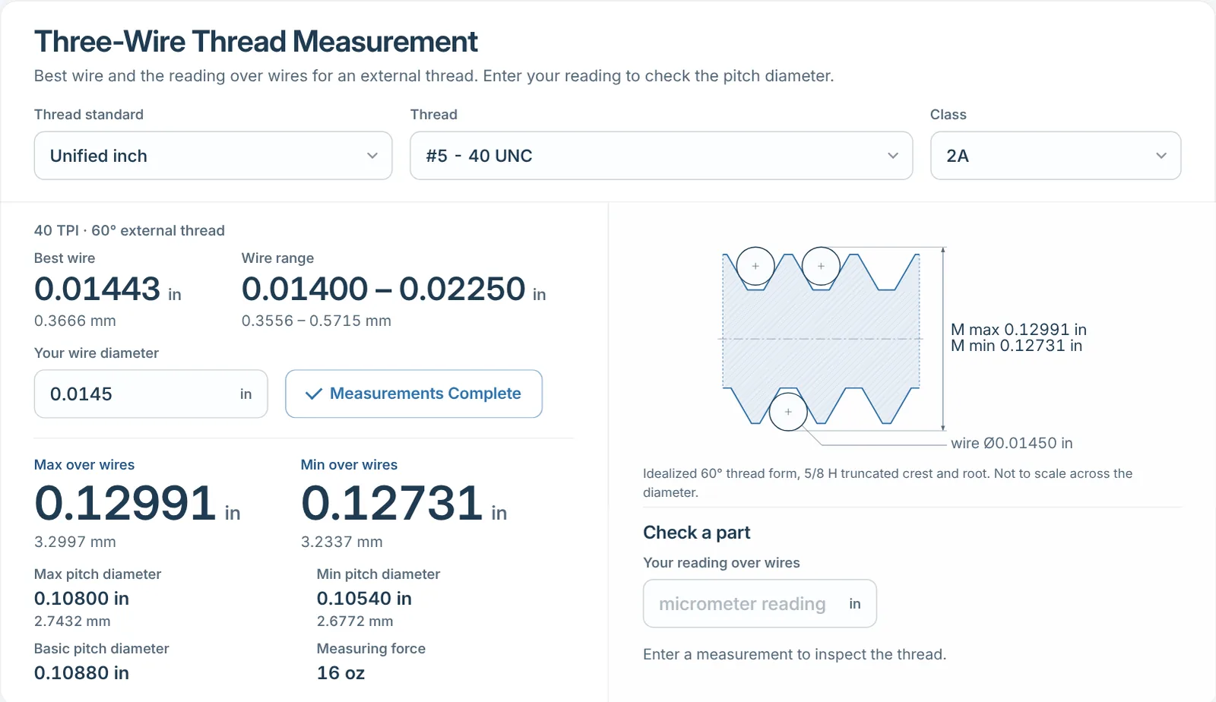Viewport: 1216px width, 702px height.
Task: Click the micrometer reading input field
Action: (759, 603)
